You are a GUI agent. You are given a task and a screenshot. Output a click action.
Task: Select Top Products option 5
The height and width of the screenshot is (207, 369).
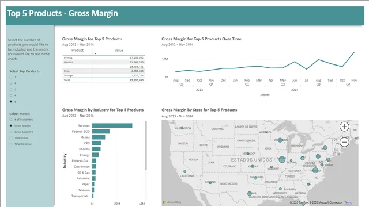(11, 102)
